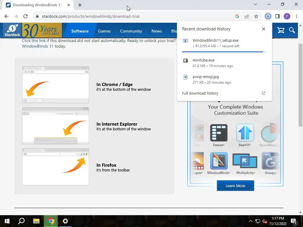Open the Software menu
This screenshot has width=303, height=227.
(x=80, y=31)
